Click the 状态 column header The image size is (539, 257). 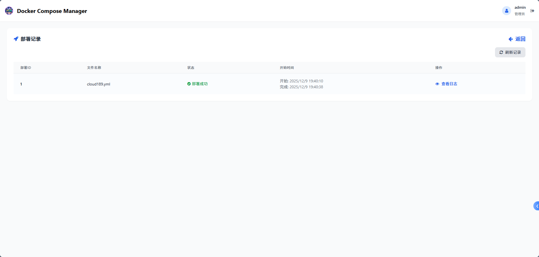191,68
